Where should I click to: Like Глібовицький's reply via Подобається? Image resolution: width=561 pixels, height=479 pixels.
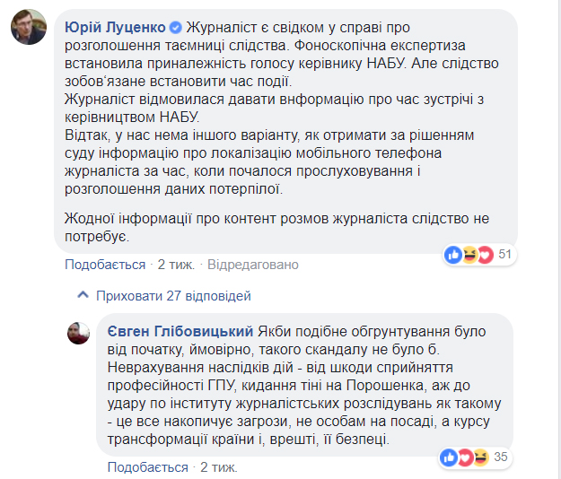[148, 467]
